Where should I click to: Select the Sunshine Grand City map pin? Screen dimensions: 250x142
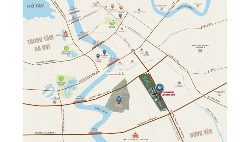pos(119,99)
